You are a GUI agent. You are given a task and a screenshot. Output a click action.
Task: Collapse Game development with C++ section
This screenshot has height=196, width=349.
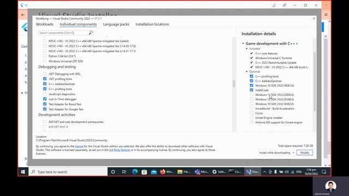pos(243,44)
